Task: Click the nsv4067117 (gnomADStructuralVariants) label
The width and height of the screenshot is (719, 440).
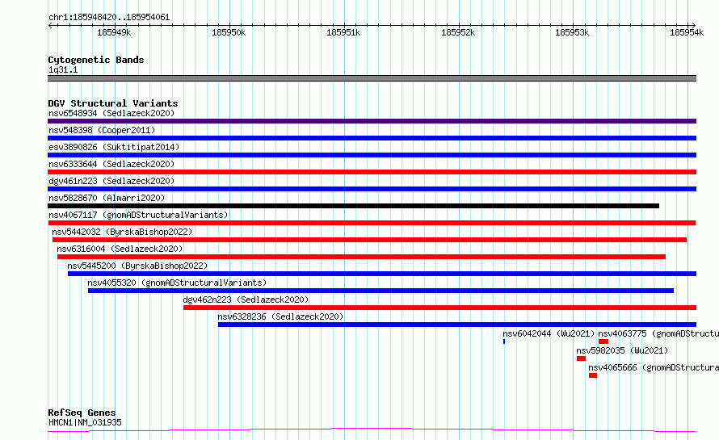Action: pos(138,215)
